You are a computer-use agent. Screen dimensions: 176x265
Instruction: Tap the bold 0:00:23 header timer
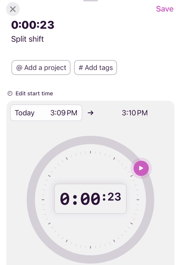(x=33, y=25)
